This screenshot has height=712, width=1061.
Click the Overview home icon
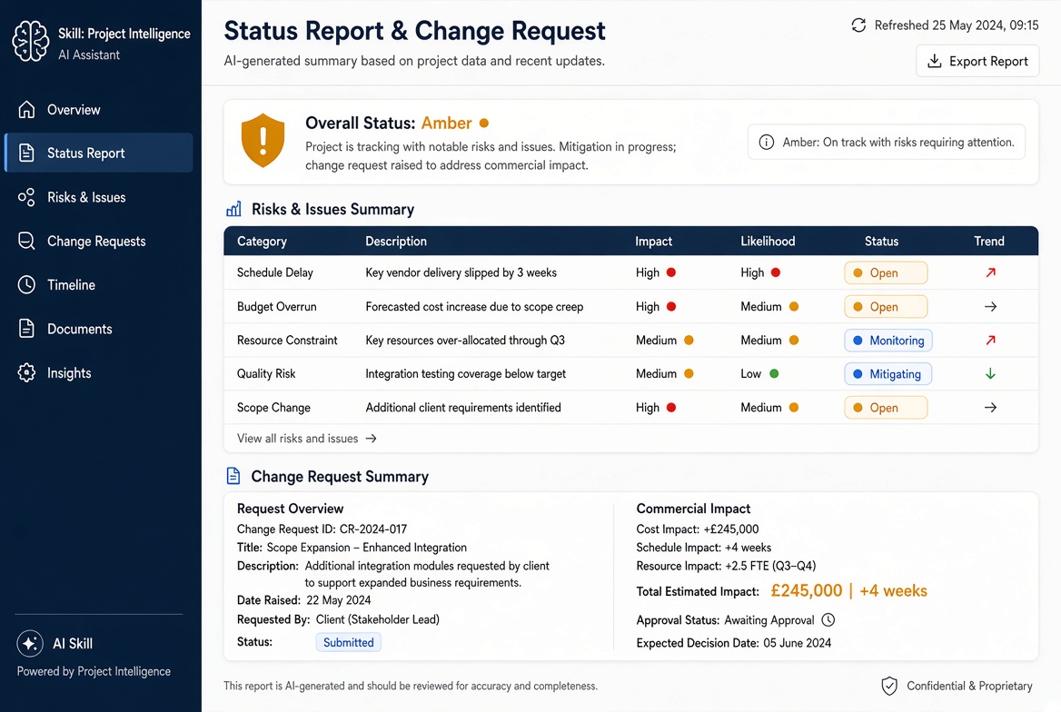[x=26, y=109]
